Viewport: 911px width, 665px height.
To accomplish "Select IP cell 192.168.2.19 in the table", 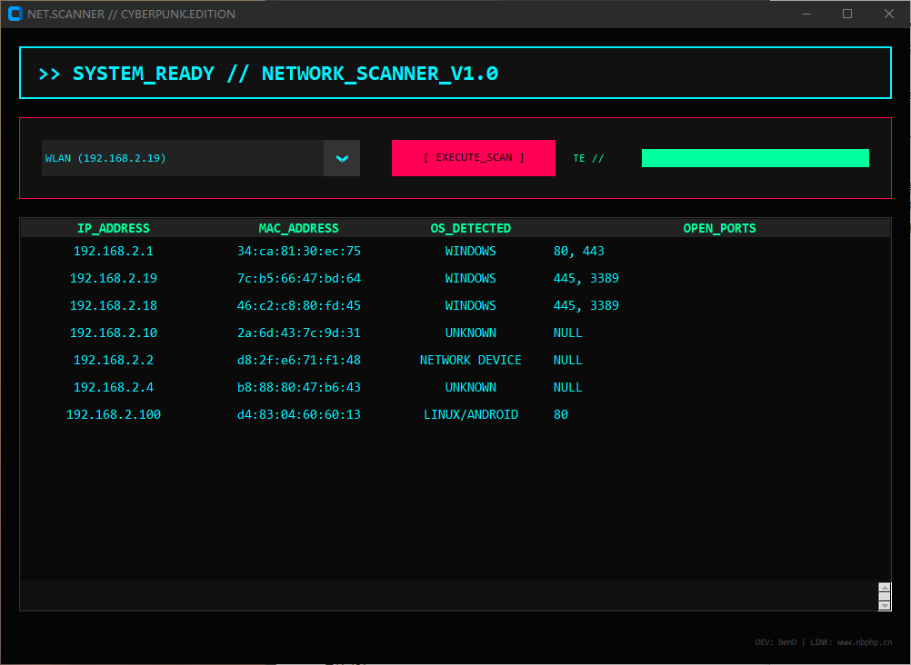I will pyautogui.click(x=114, y=278).
